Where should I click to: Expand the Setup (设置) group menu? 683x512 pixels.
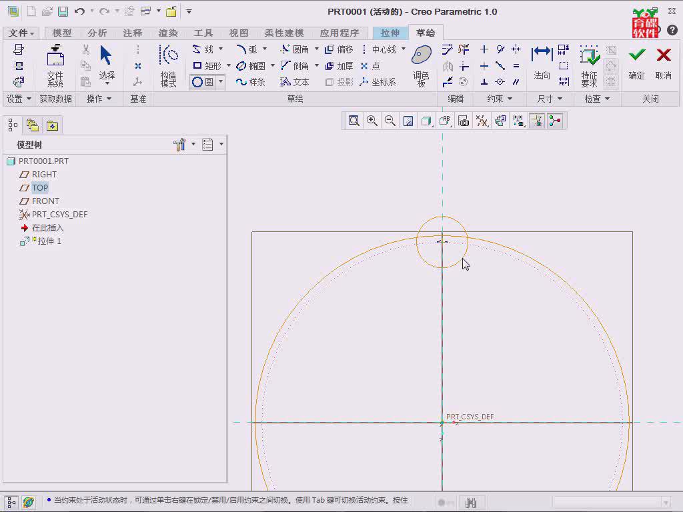18,99
